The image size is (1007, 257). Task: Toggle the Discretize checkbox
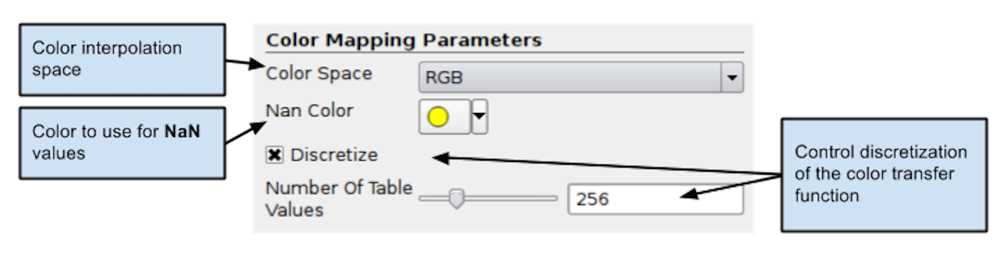(274, 155)
